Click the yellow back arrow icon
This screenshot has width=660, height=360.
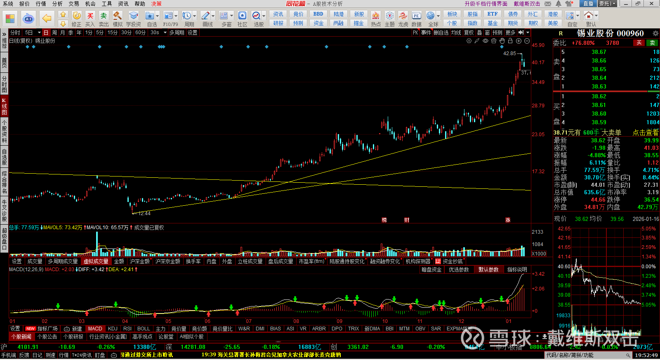(47, 19)
